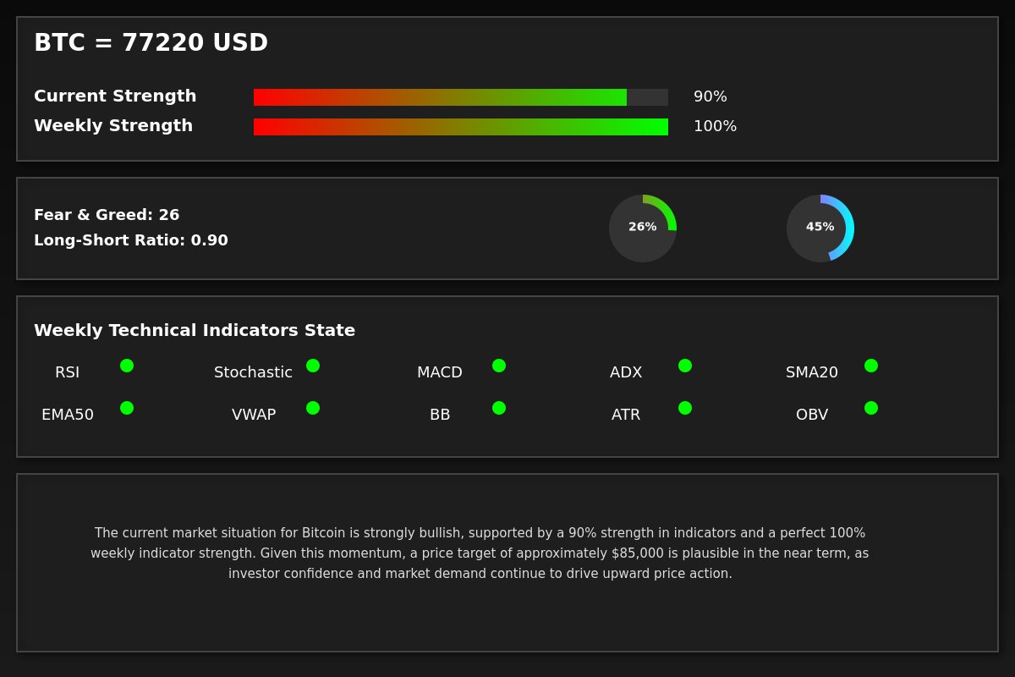The image size is (1015, 677).
Task: Click the Fear & Greed: 26 text
Action: [107, 215]
